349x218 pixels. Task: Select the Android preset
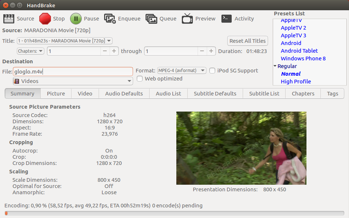tap(291, 43)
